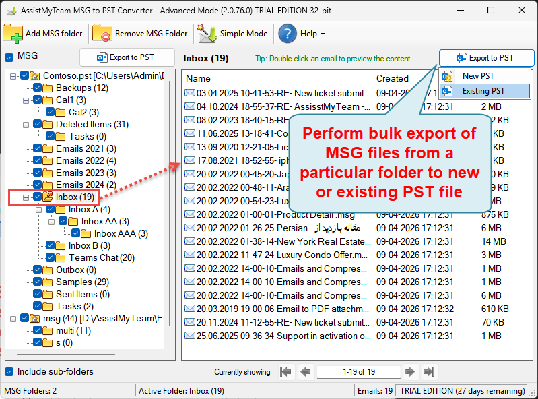Go to previous page of emails
The width and height of the screenshot is (538, 399).
coord(305,371)
